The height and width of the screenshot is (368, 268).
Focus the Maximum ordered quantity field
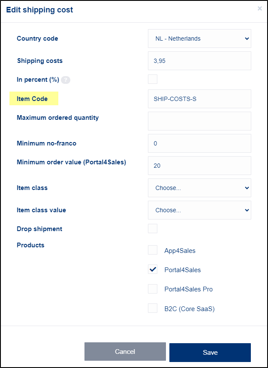[x=199, y=121]
